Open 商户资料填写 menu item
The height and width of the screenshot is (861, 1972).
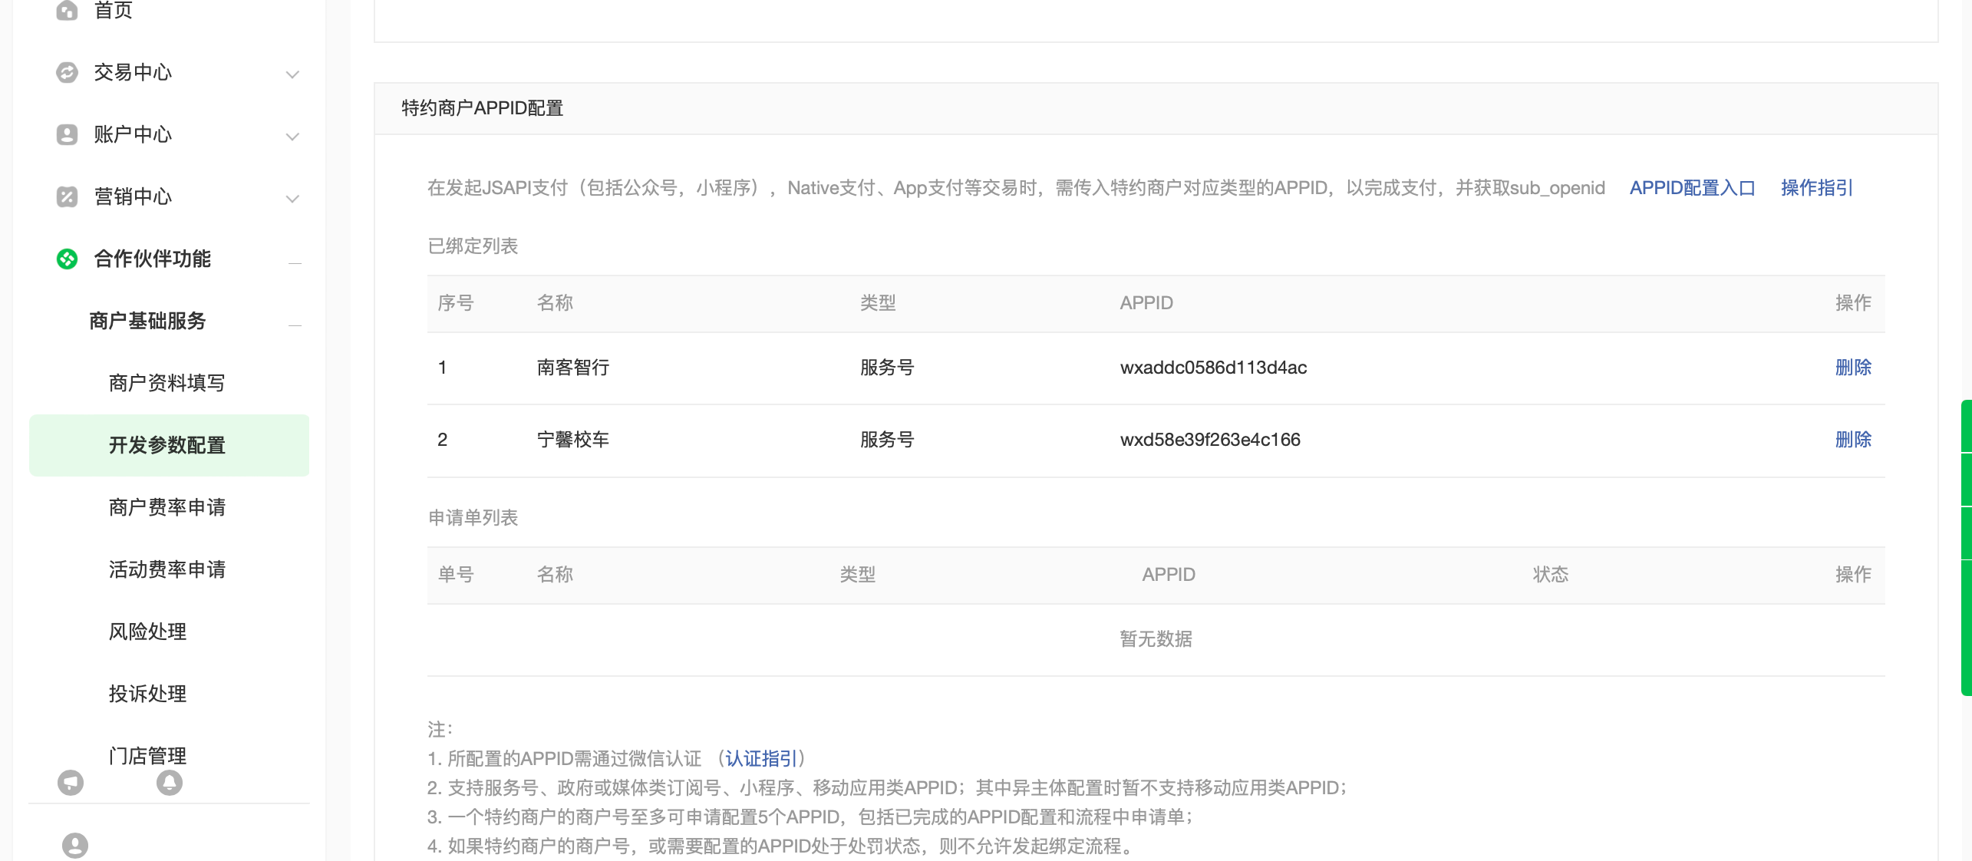(x=167, y=383)
